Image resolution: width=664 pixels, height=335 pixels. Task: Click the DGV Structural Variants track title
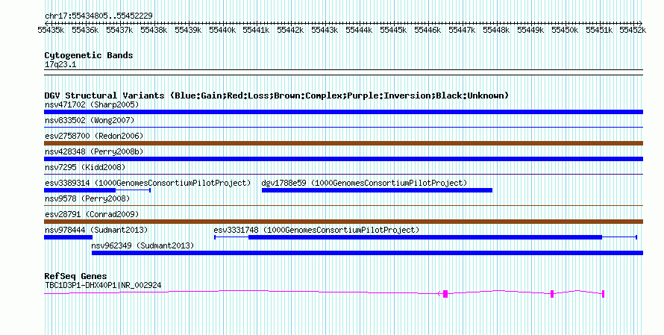277,96
